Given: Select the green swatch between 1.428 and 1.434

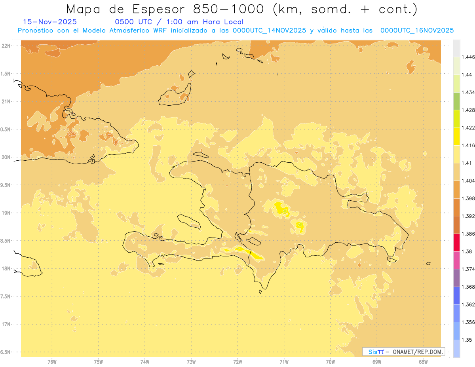Looking at the screenshot, I should 456,101.
